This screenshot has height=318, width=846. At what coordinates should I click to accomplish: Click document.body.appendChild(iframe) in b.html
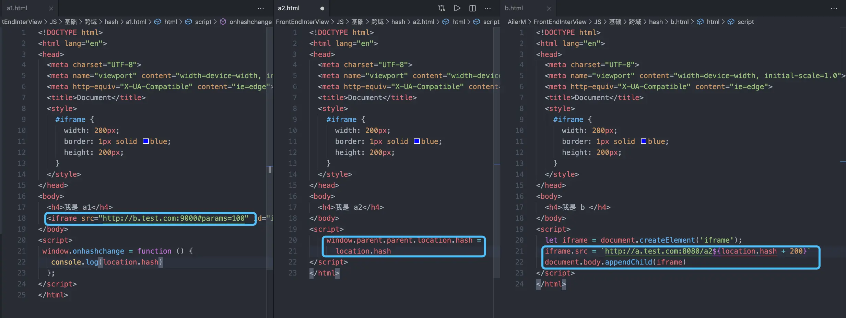point(615,262)
